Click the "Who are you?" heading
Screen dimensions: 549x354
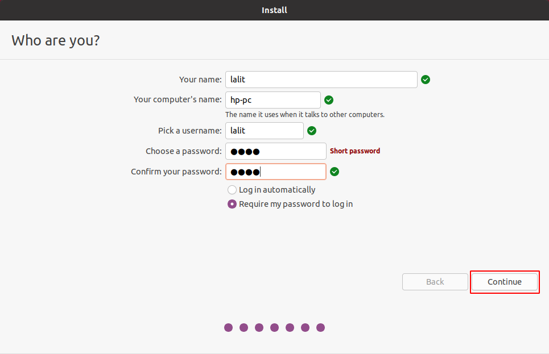[x=56, y=40]
